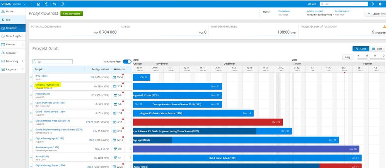Screen dimensions: 386x168
Task: Open three-dot menu for Digital strategi Høst 2018
Action: tap(130, 122)
